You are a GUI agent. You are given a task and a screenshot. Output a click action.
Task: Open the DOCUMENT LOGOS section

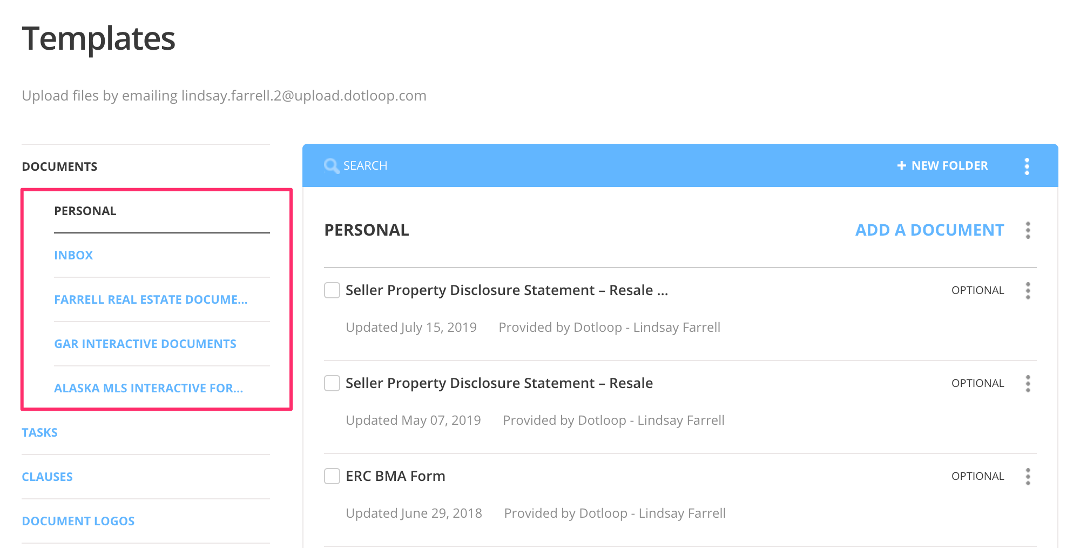coord(78,520)
